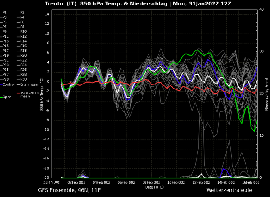
Task: Select the red 1981-2010 mean legend entry
Action: [27, 95]
